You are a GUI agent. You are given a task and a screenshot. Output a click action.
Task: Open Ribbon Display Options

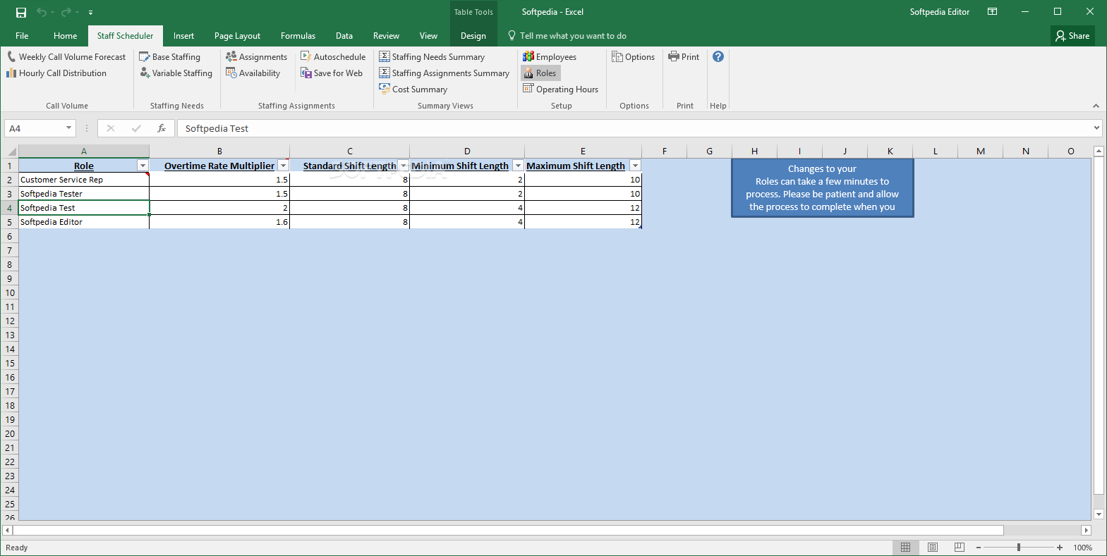coord(992,12)
